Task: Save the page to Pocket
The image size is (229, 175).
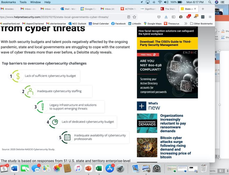Action: click(159, 17)
